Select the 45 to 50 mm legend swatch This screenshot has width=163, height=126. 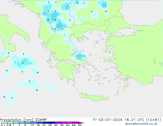(76, 123)
